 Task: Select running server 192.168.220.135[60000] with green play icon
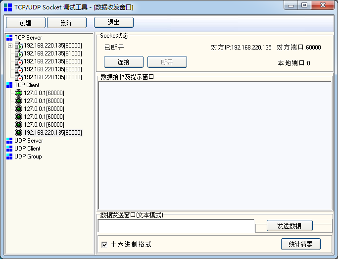point(53,46)
